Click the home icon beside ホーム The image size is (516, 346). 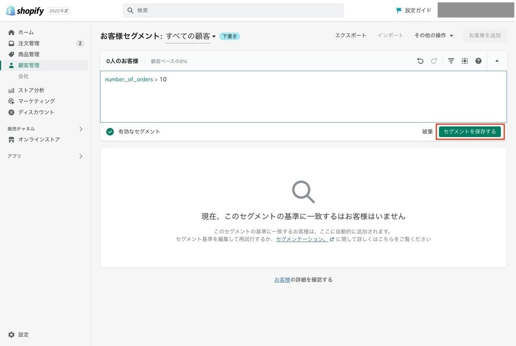pyautogui.click(x=12, y=32)
